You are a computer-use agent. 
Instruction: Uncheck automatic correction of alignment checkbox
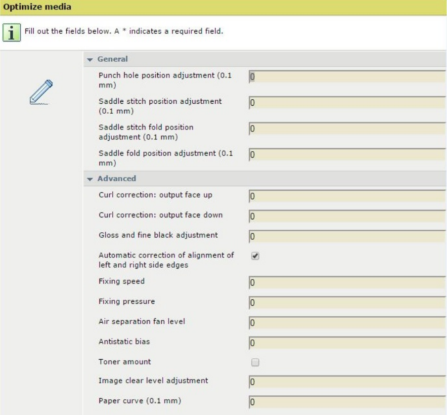click(x=256, y=256)
